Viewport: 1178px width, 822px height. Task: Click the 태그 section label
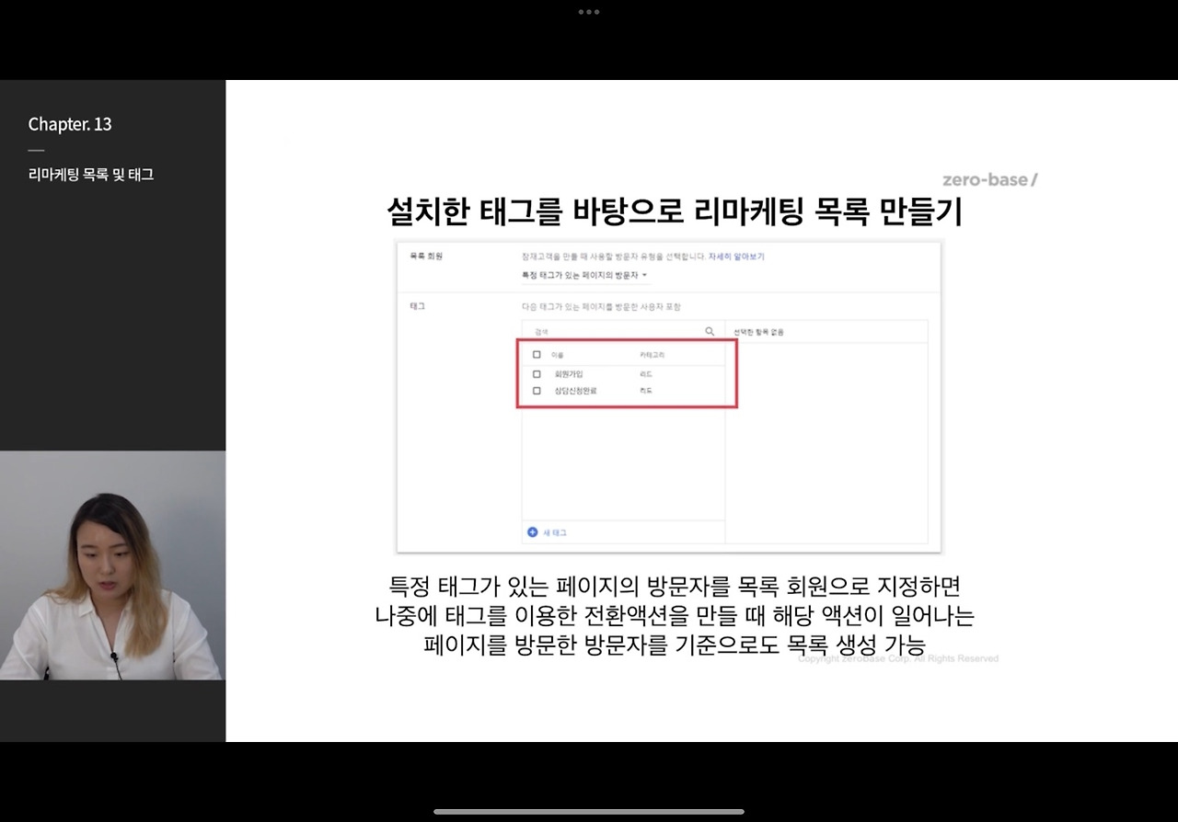pos(417,306)
